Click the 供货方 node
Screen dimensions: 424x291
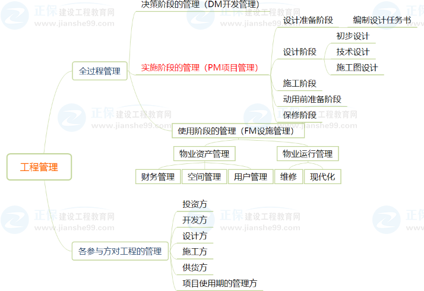[x=195, y=267]
